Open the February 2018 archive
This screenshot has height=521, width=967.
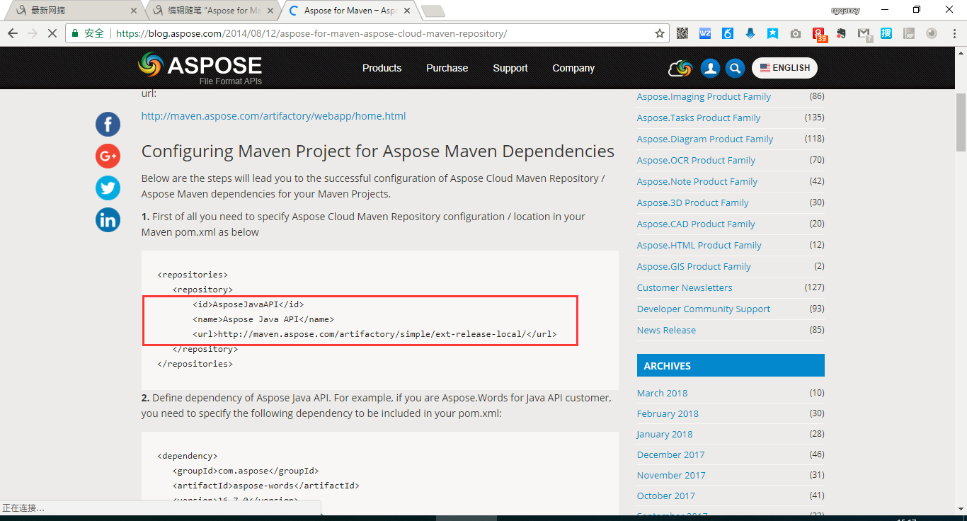click(668, 413)
